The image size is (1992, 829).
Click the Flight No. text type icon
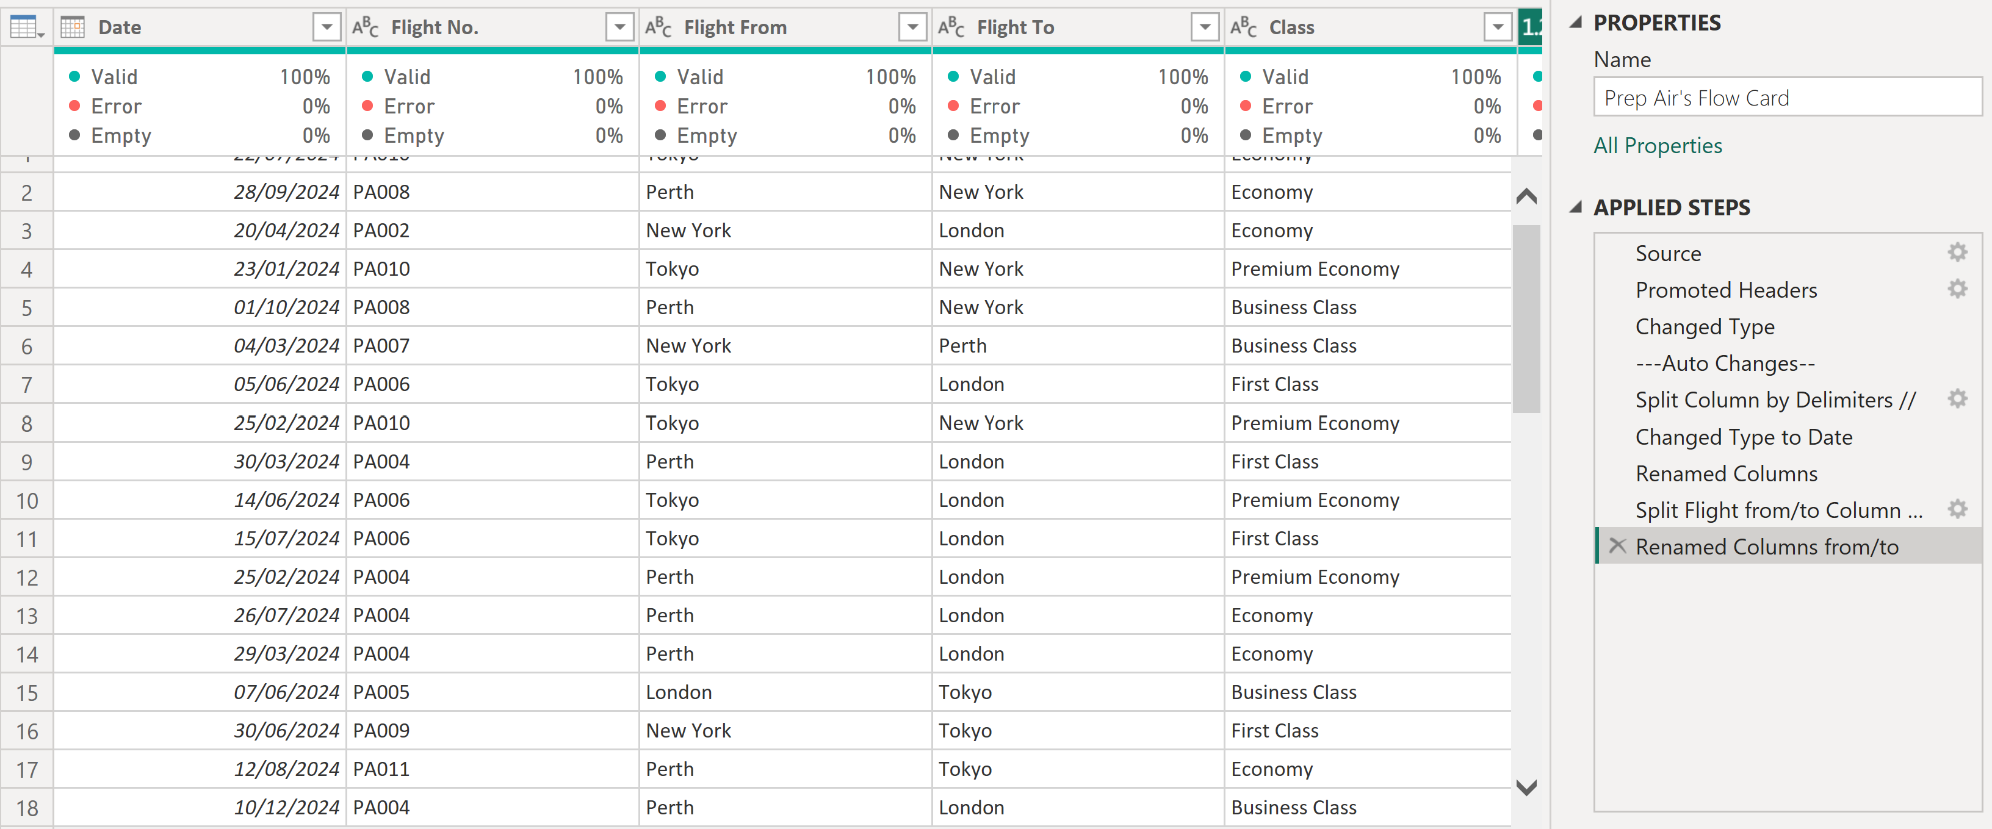365,28
